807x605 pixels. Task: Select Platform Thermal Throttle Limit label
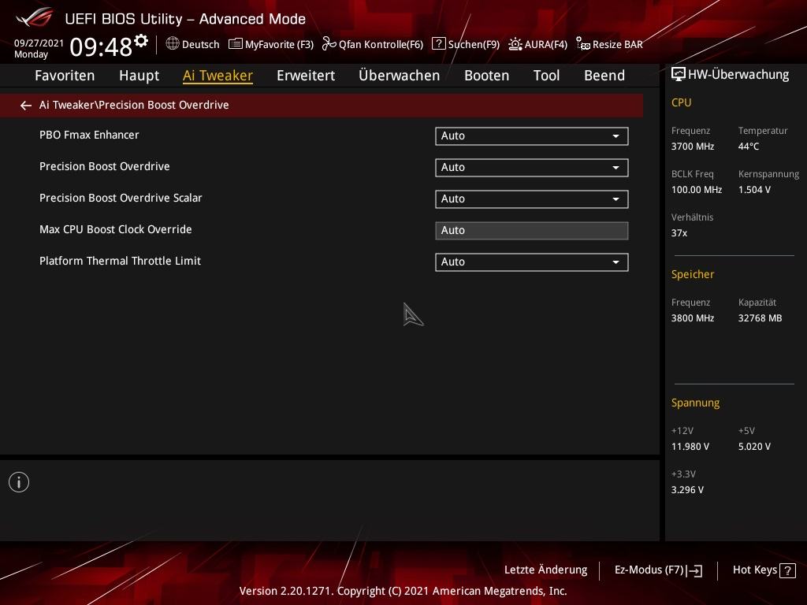(x=120, y=261)
